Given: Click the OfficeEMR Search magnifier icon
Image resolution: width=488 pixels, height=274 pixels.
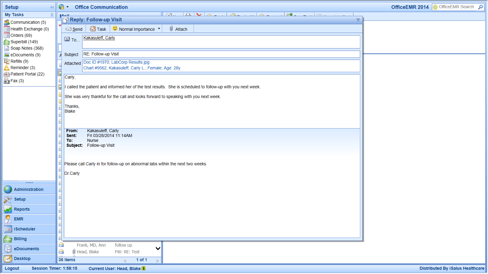Looking at the screenshot, I should coord(481,7).
